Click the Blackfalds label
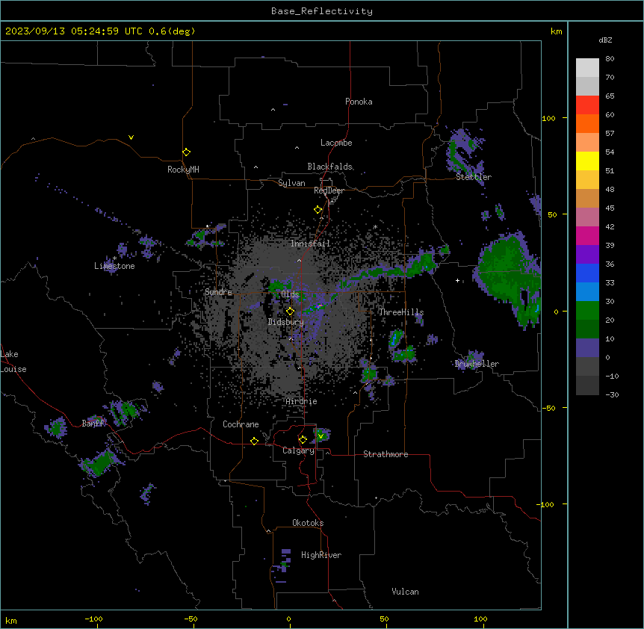The height and width of the screenshot is (629, 644). tap(329, 167)
